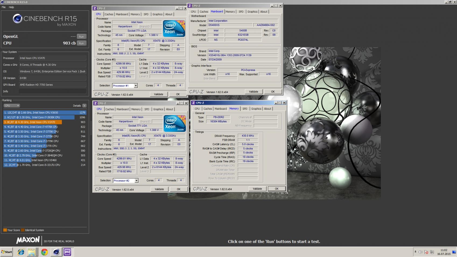The image size is (457, 257).
Task: Select ranking row Xeon CPU X5460 score 431
Action: click(x=45, y=160)
